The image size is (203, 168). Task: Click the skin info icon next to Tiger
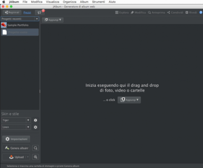(x=35, y=120)
